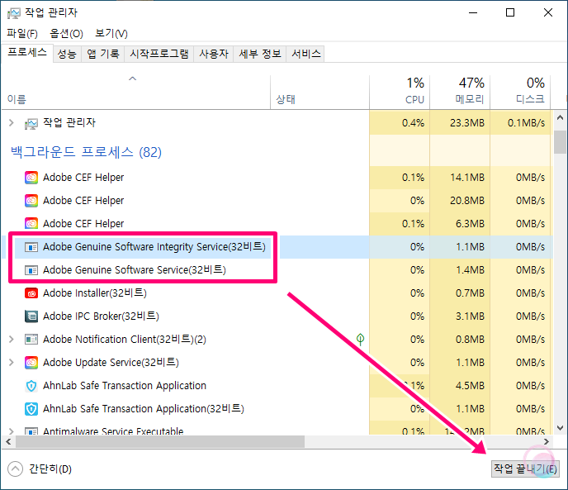Click the Adobe Notification Client icon
The image size is (568, 490).
click(x=31, y=339)
